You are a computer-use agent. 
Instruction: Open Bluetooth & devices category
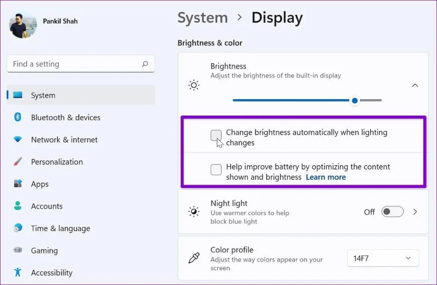(81, 117)
